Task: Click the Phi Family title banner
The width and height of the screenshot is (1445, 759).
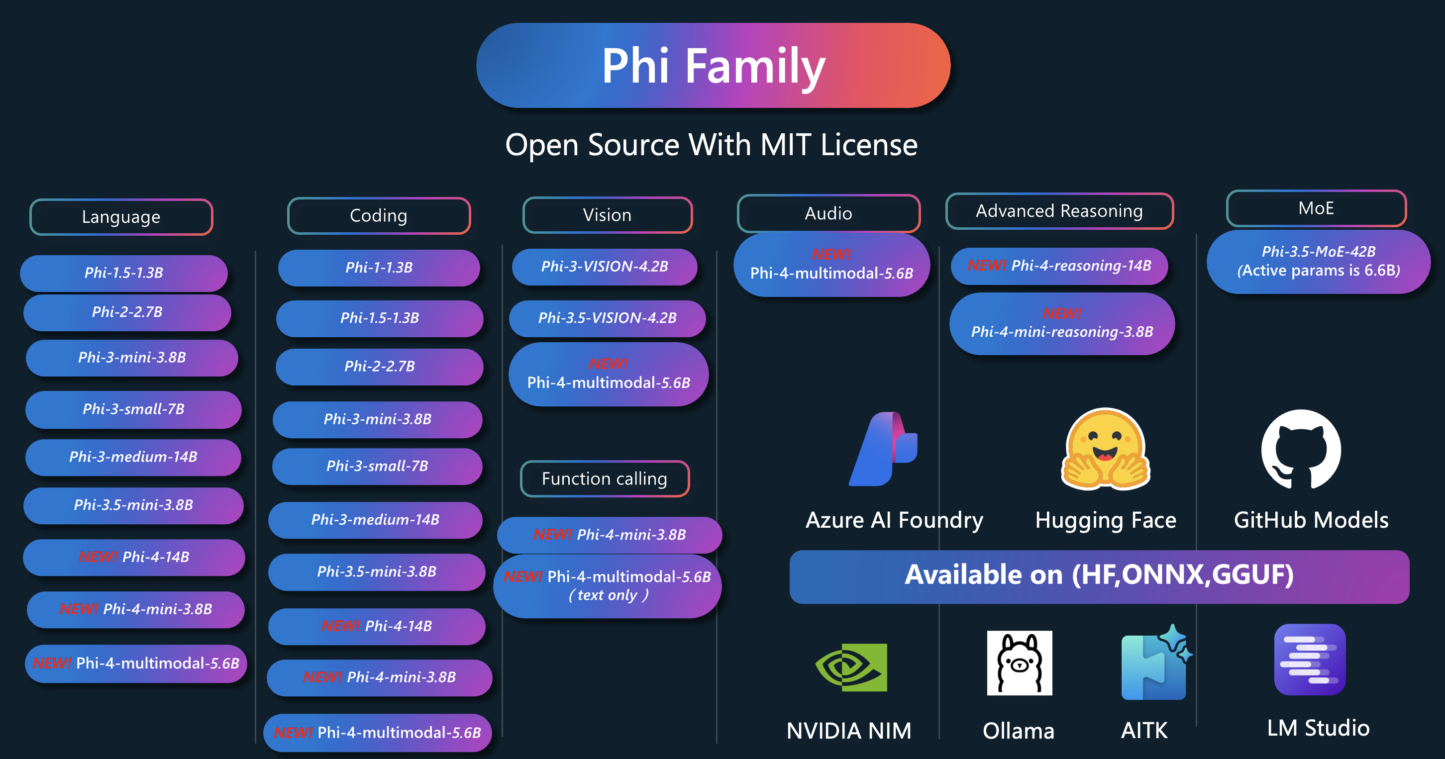Action: point(713,66)
